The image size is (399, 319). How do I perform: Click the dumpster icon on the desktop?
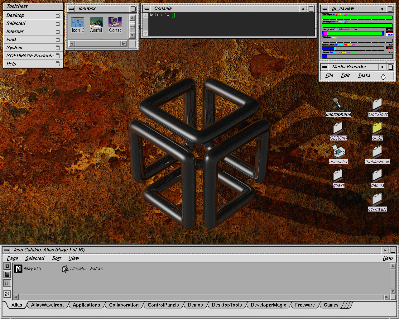[338, 151]
